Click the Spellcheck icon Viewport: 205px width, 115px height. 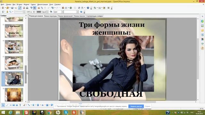click(31, 8)
